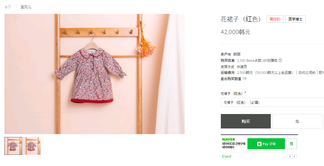The image size is (324, 166).
Task: Open the 花裙子 (红色) required option dropdown
Action: click(x=272, y=102)
